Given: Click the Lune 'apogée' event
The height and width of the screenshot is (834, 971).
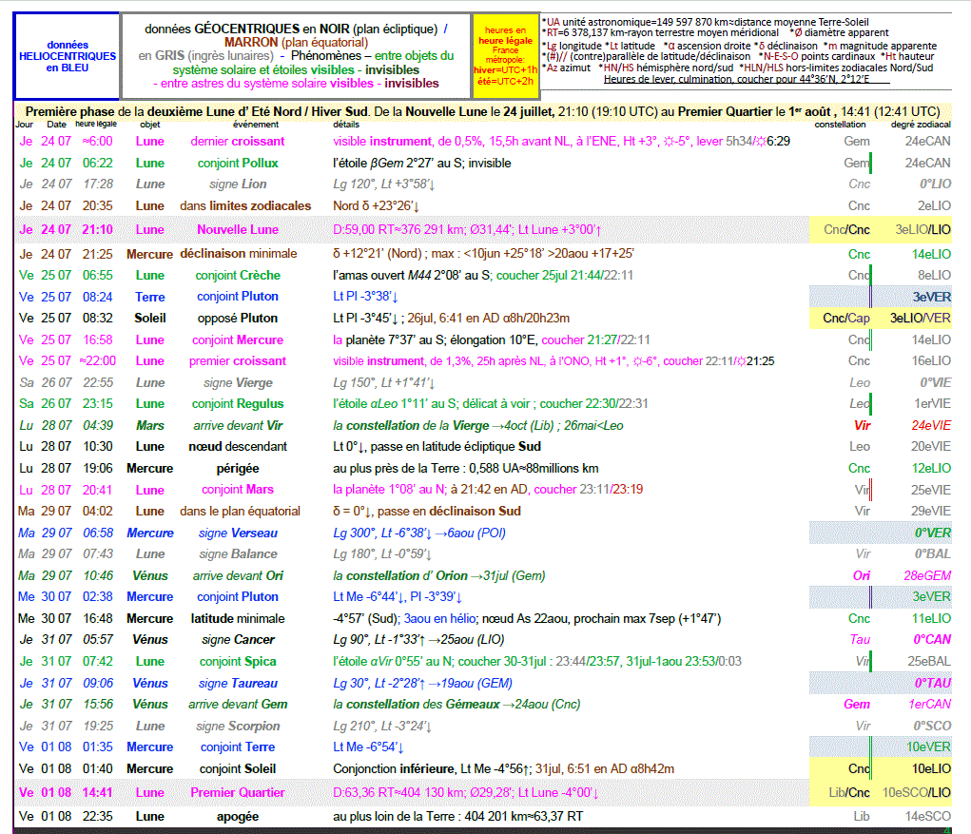Looking at the screenshot, I should (x=237, y=816).
